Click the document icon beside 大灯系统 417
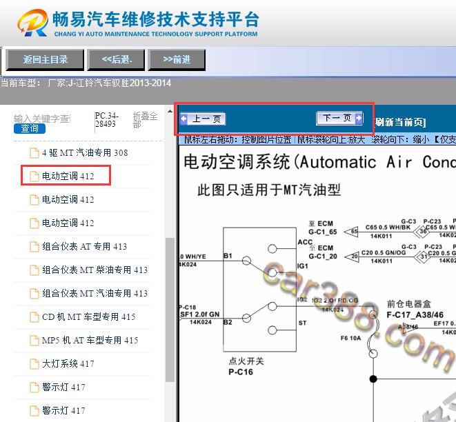 point(34,363)
